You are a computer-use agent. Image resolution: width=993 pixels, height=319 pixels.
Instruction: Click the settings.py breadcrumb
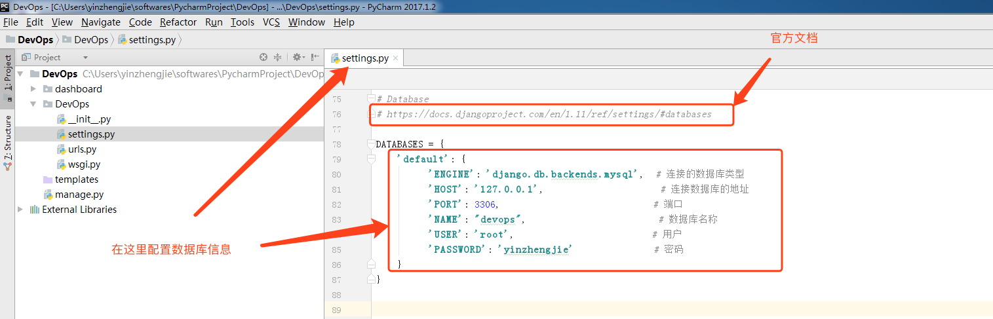151,40
